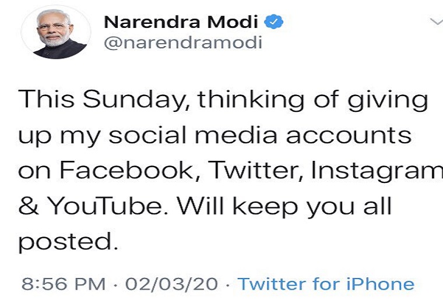Click the 8:56 PM timestamp
The image size is (443, 303).
tap(64, 284)
